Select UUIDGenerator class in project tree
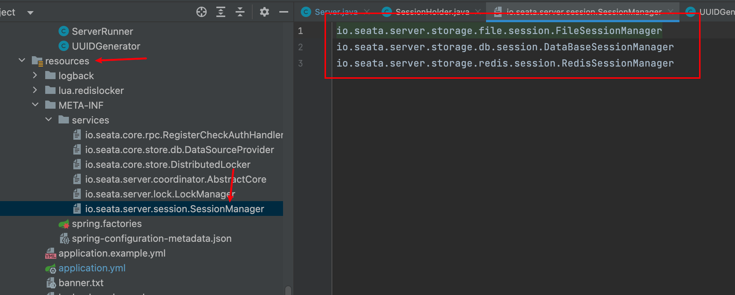This screenshot has width=735, height=295. tap(106, 46)
